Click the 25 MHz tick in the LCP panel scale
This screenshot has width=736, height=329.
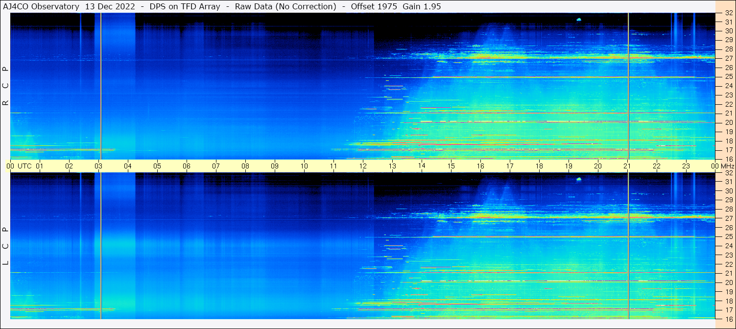728,237
